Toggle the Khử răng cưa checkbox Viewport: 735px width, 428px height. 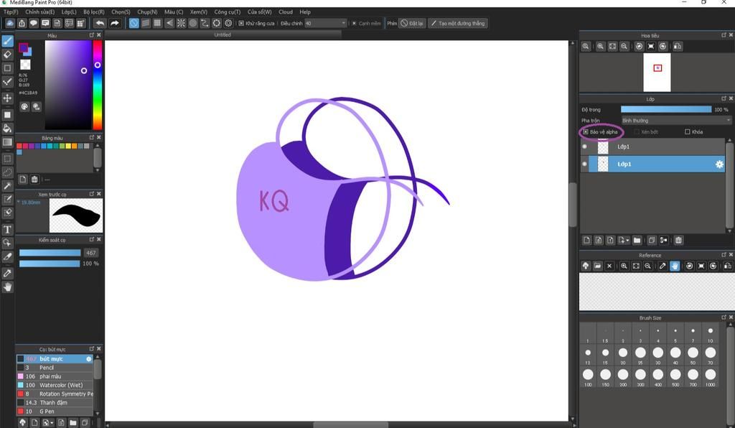(x=241, y=23)
